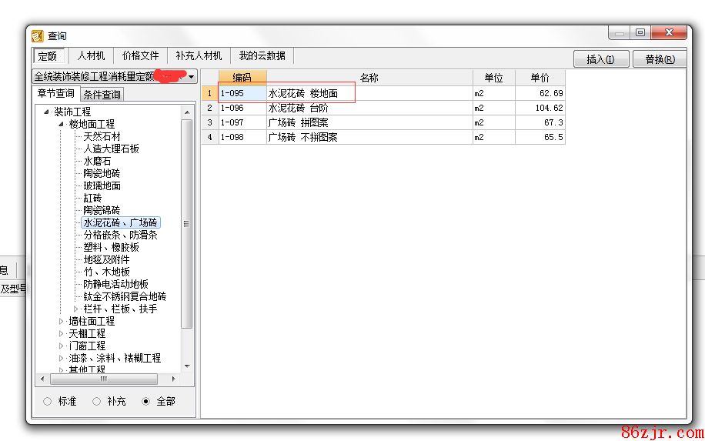Viewport: 705px width, 441px height.
Task: Open the 我的云数据 tab
Action: (262, 56)
